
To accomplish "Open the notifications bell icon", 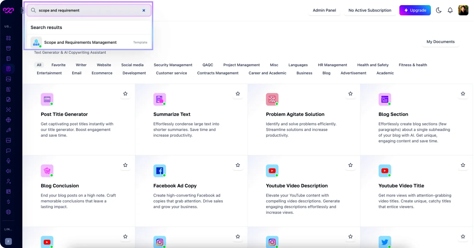I will point(450,10).
